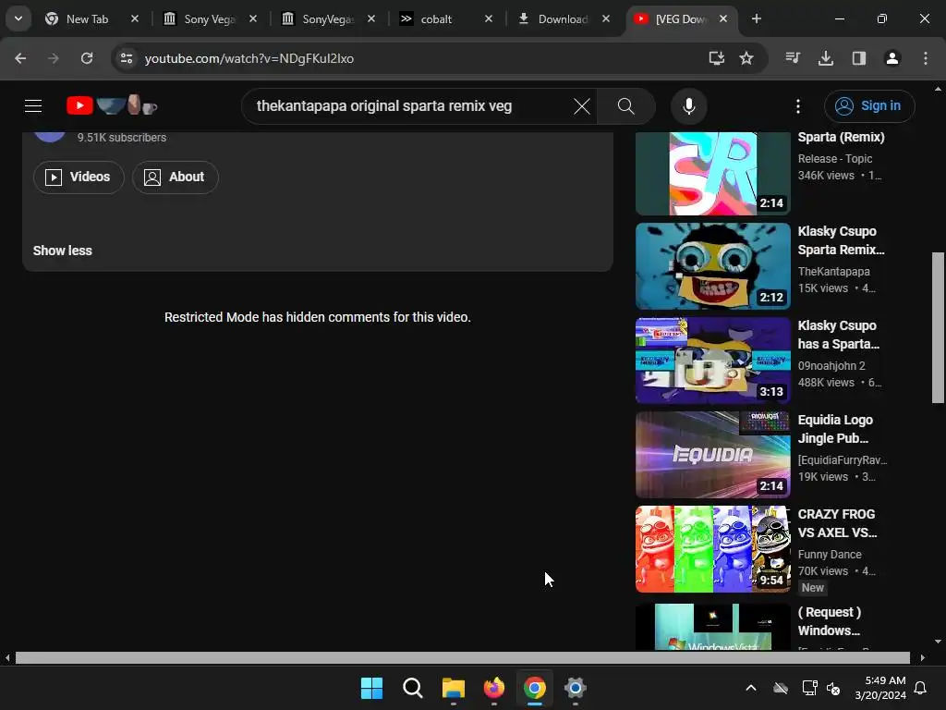Click the vertical page scrollbar thumb
The image size is (946, 710).
tap(938, 327)
